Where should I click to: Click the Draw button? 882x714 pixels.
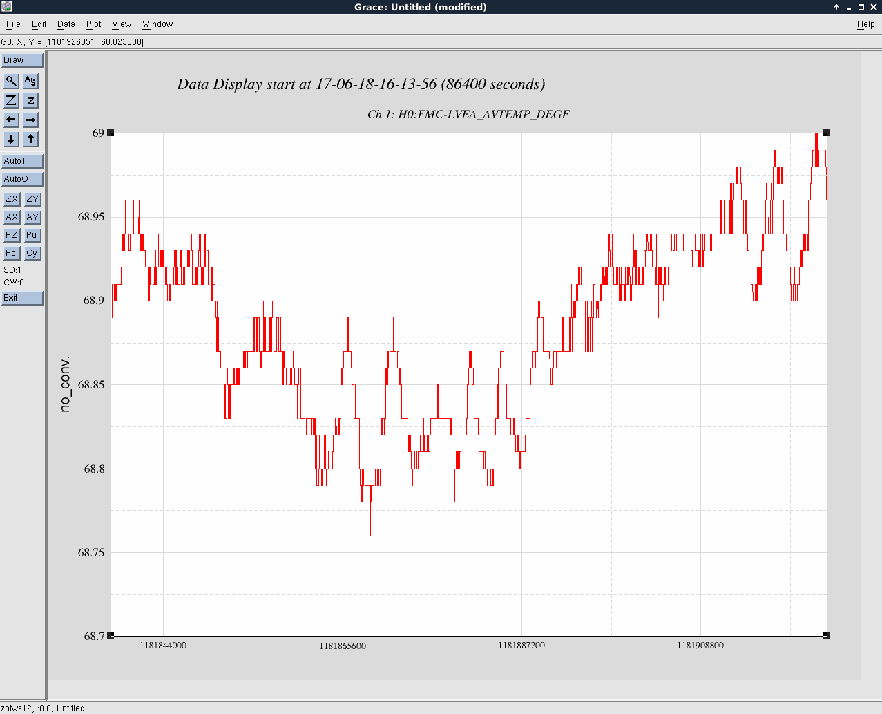click(x=22, y=60)
